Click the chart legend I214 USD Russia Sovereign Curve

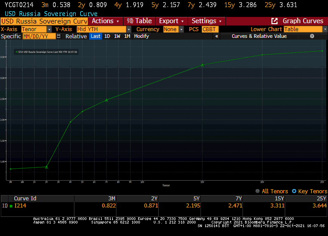(46, 52)
